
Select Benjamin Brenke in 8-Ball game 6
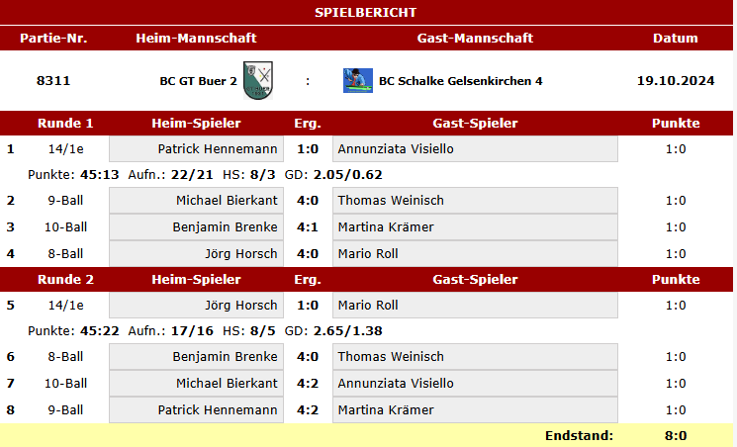[x=197, y=356]
